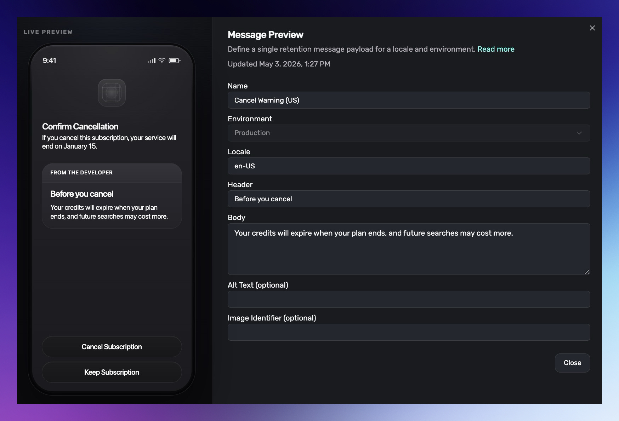Click the 9:41 time in phone preview
The height and width of the screenshot is (421, 619).
[x=49, y=60]
